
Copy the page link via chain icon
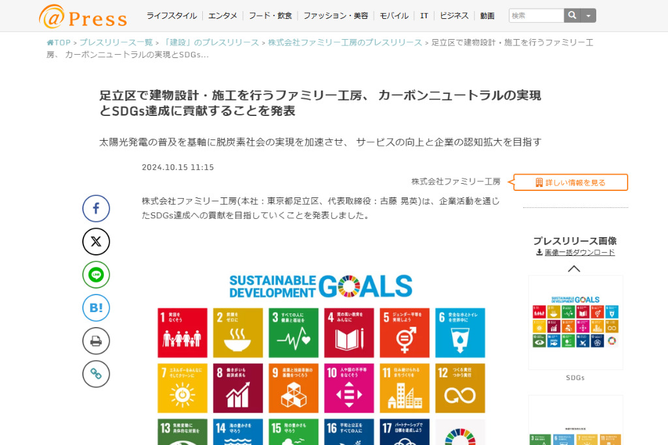pos(96,374)
